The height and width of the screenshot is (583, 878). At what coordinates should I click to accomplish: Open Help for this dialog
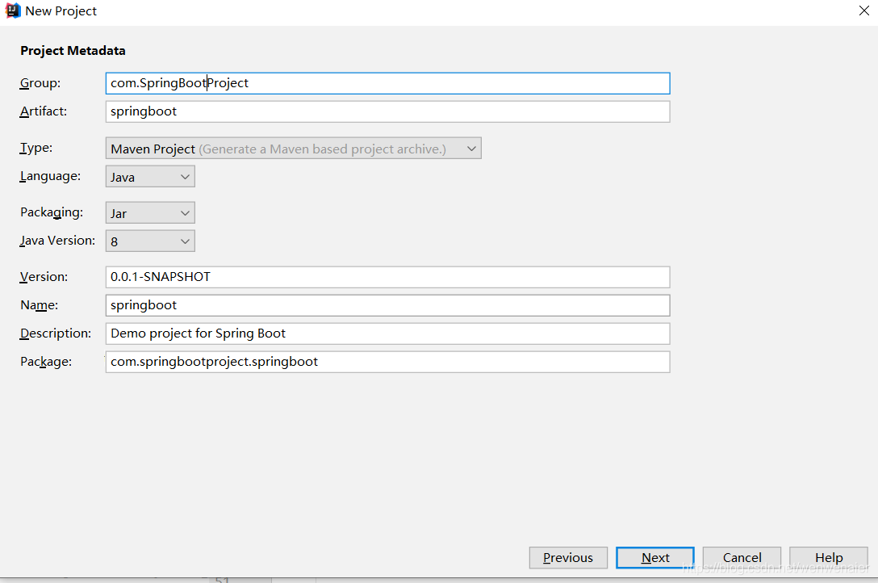click(x=829, y=558)
